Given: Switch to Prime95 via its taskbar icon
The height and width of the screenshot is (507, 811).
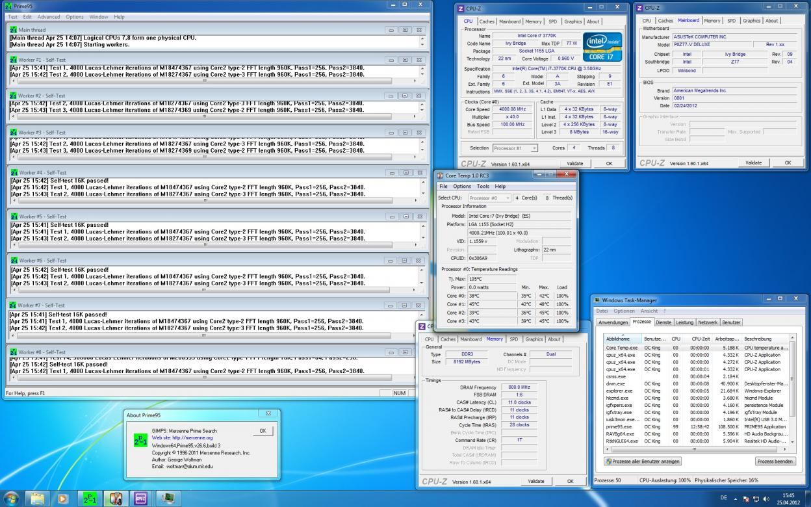Looking at the screenshot, I should [90, 499].
